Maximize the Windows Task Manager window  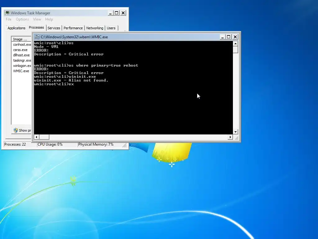tap(117, 13)
